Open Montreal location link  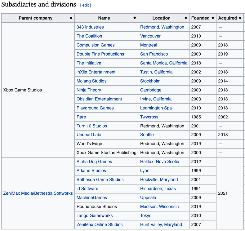[149, 45]
